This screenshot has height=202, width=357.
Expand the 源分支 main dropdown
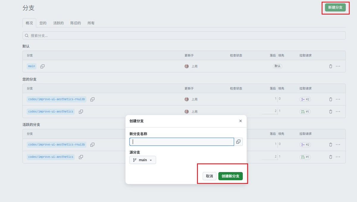tap(143, 160)
